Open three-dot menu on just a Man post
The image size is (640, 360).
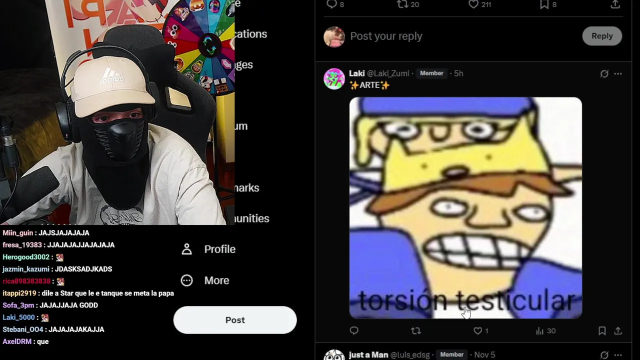(618, 355)
